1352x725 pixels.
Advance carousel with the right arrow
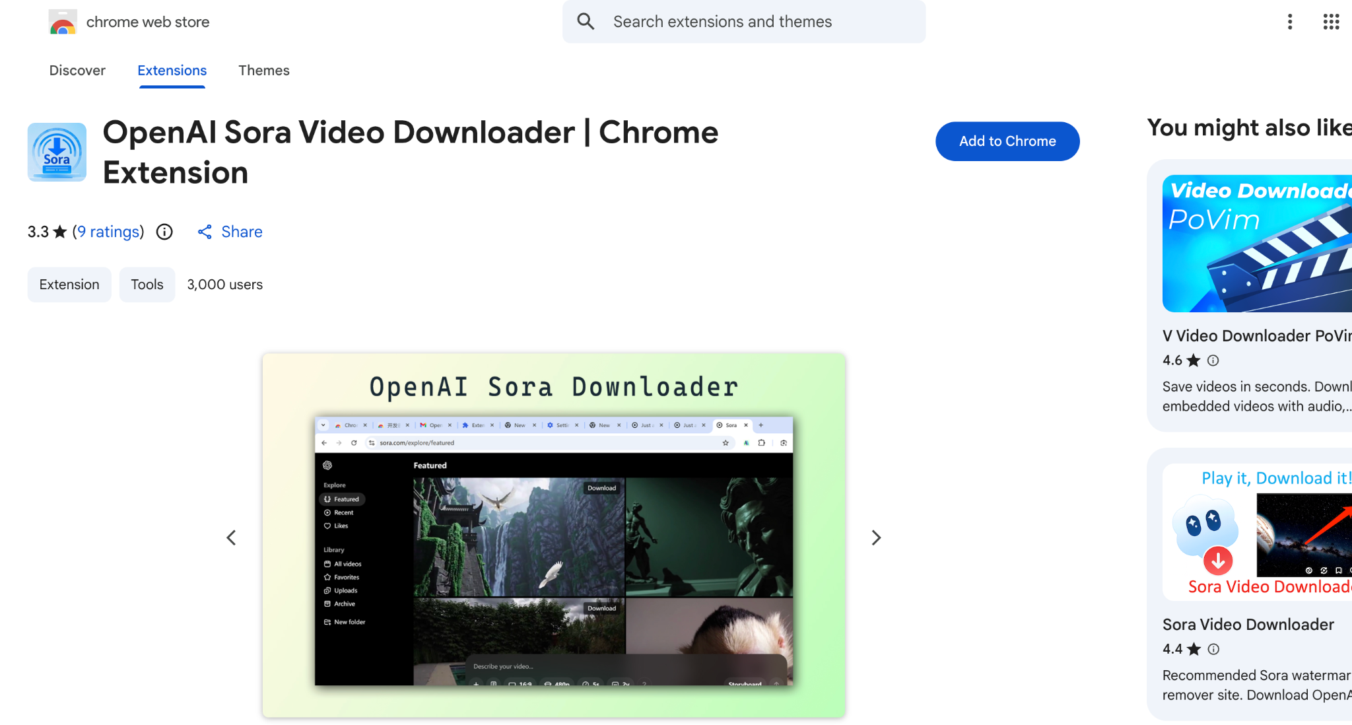876,537
